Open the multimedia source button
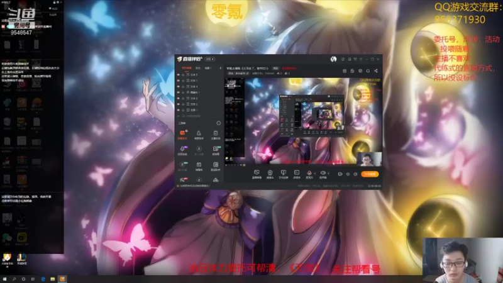This screenshot has height=283, width=503. (297, 174)
